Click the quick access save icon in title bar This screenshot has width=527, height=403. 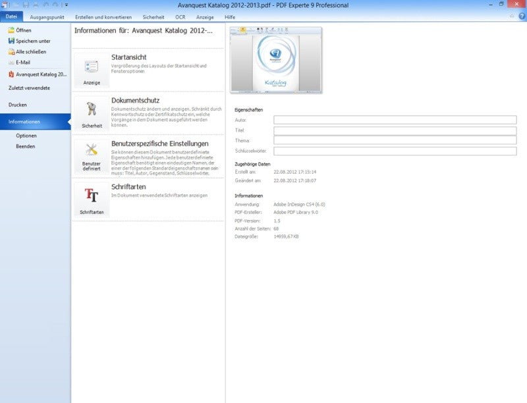click(x=26, y=5)
